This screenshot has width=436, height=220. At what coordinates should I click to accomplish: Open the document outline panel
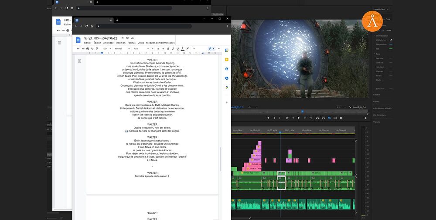click(79, 61)
